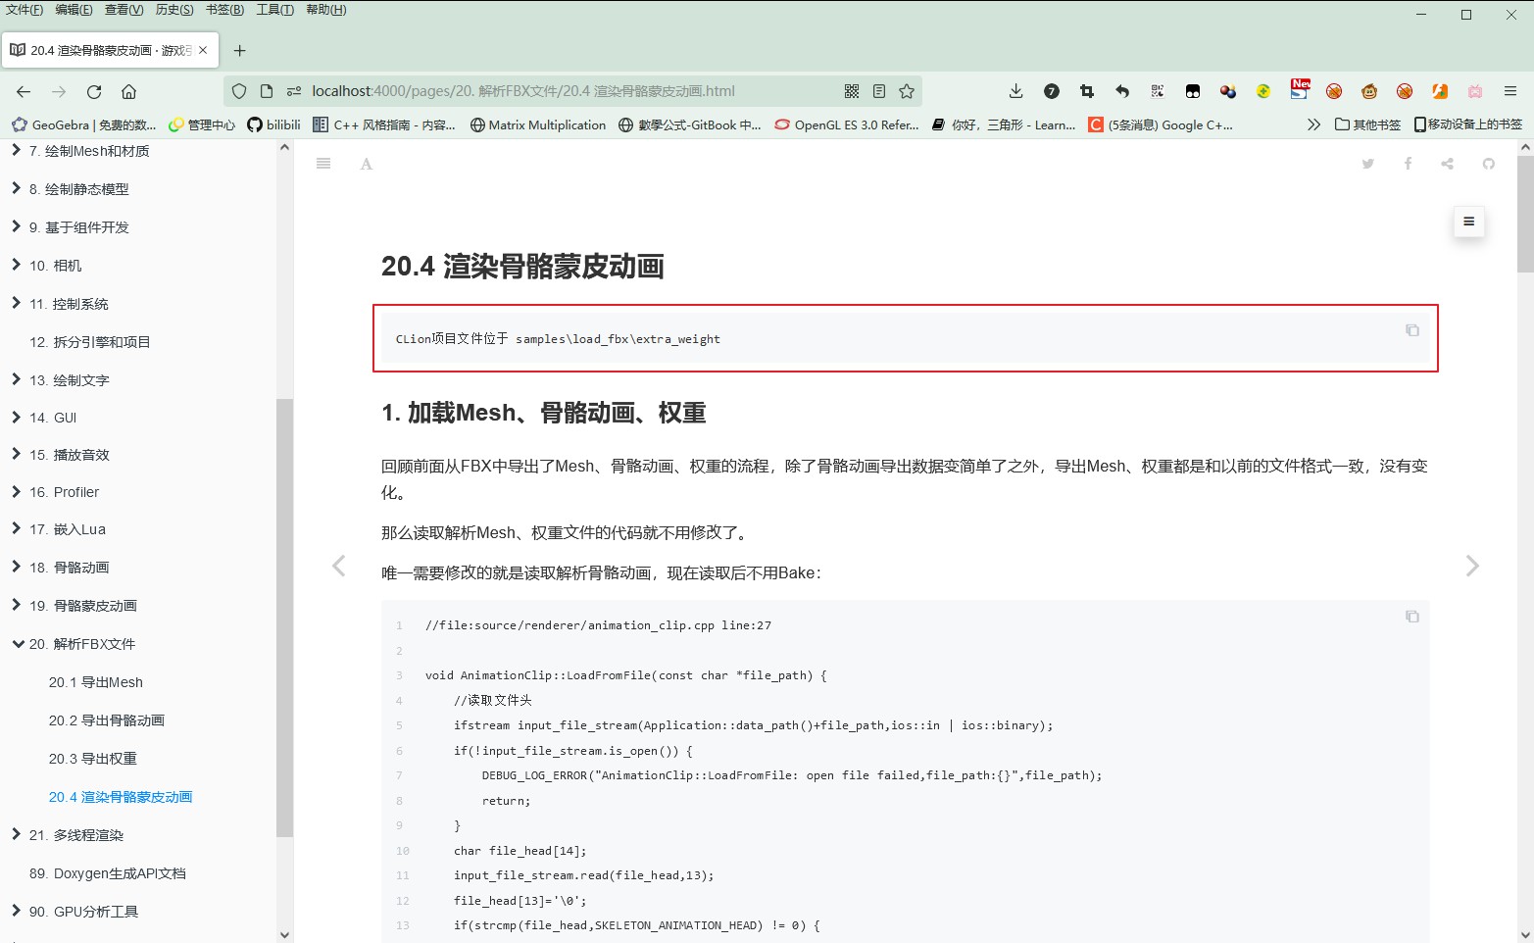1534x943 pixels.
Task: Open floating table of contents button
Action: [x=1468, y=222]
